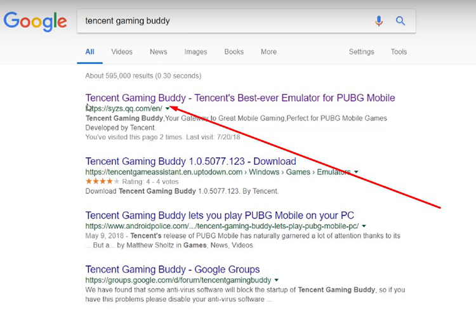Click the anti-virus software snippet text
476x319 pixels.
245,294
